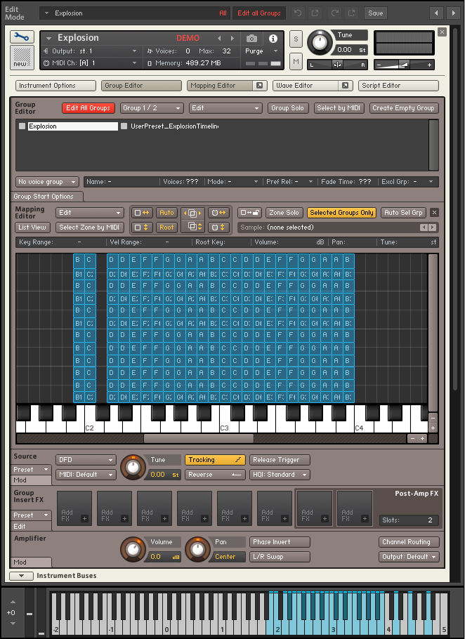Open the DFD source mode dropdown
Image resolution: width=465 pixels, height=639 pixels.
pyautogui.click(x=86, y=460)
